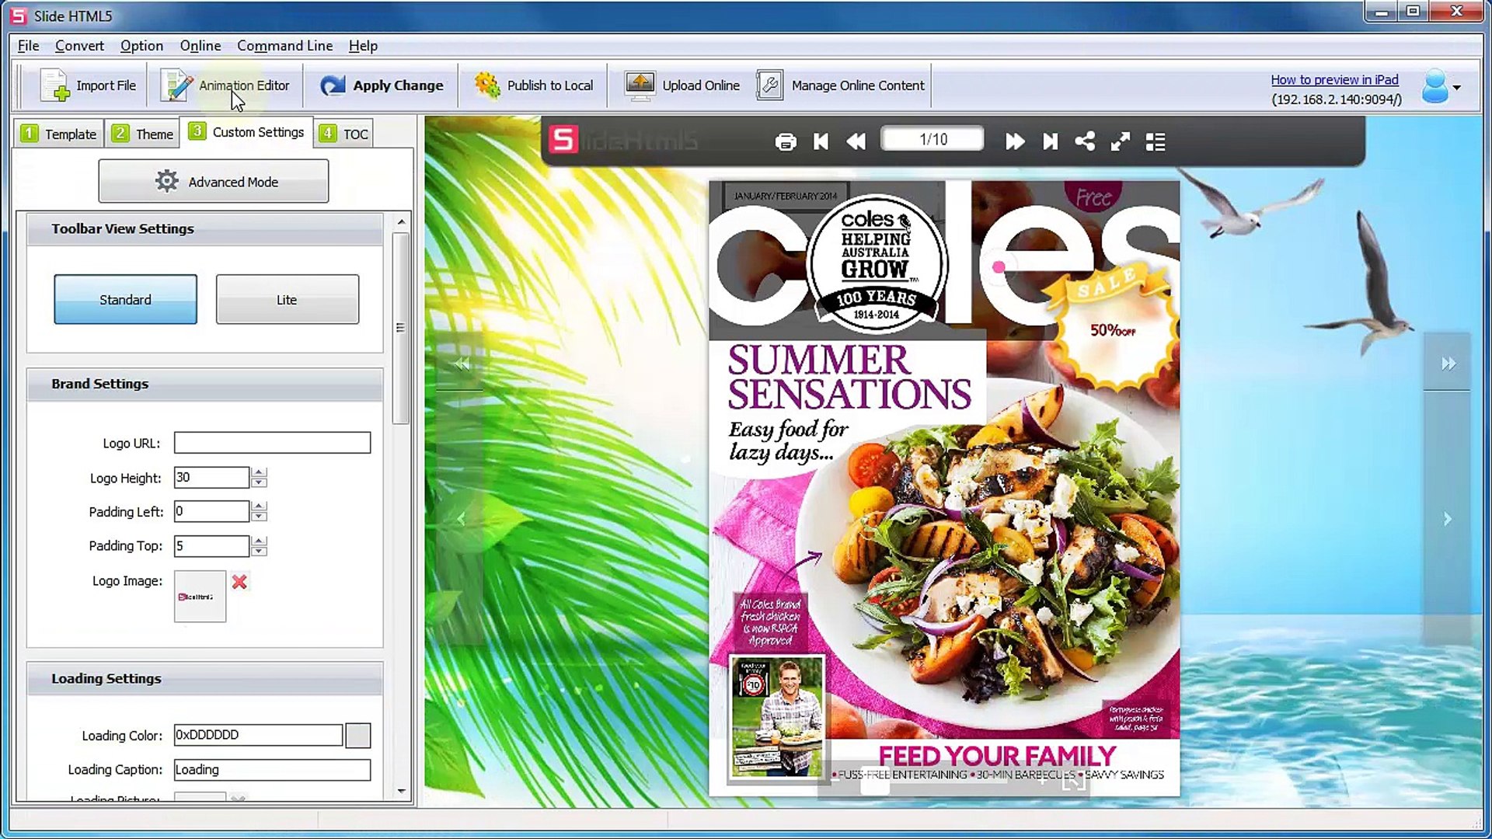Click the left single-arrow previous slide
This screenshot has height=839, width=1492.
click(x=461, y=519)
